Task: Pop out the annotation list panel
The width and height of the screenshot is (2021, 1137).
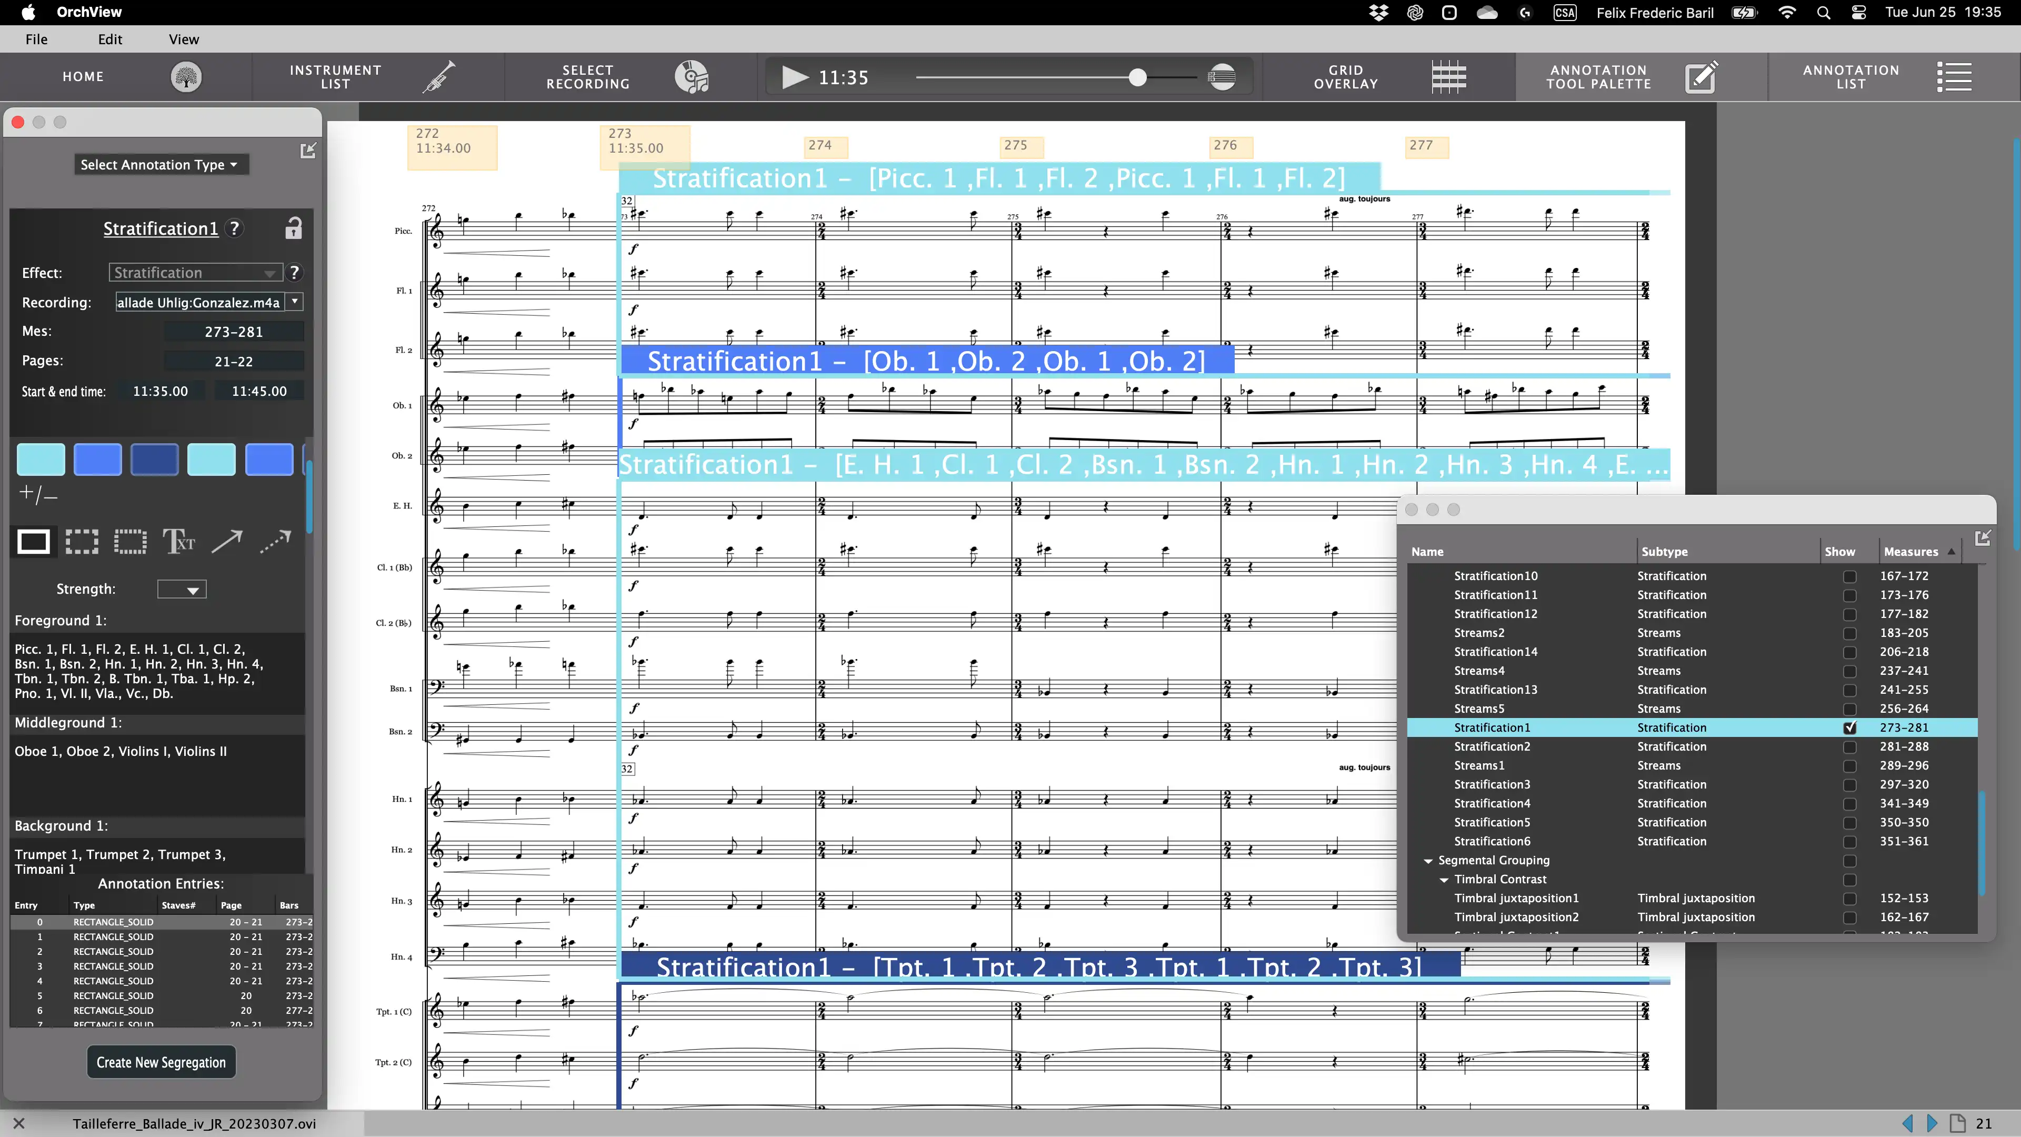Action: (1983, 537)
